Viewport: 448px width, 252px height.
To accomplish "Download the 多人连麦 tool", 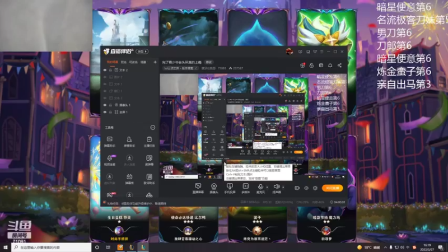I will [129, 160].
